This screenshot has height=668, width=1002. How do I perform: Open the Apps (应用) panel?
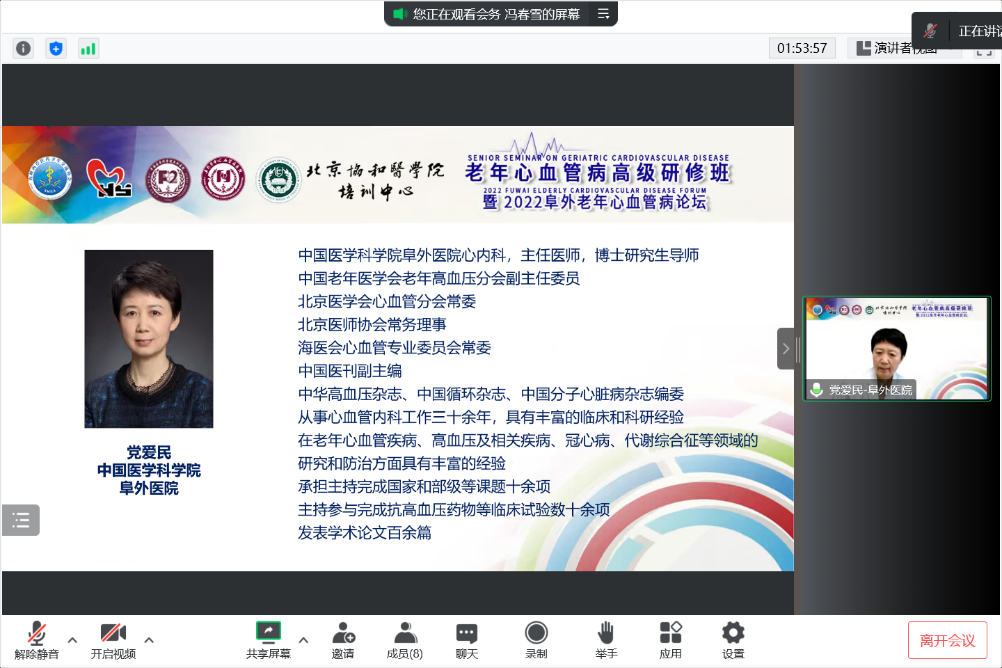click(670, 639)
